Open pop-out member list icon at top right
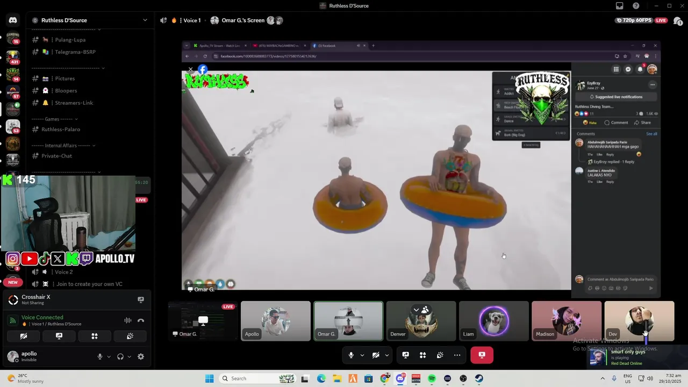Image resolution: width=688 pixels, height=387 pixels. (678, 20)
